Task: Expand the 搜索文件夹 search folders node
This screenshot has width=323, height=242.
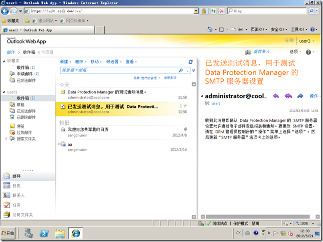Action: [x=6, y=138]
